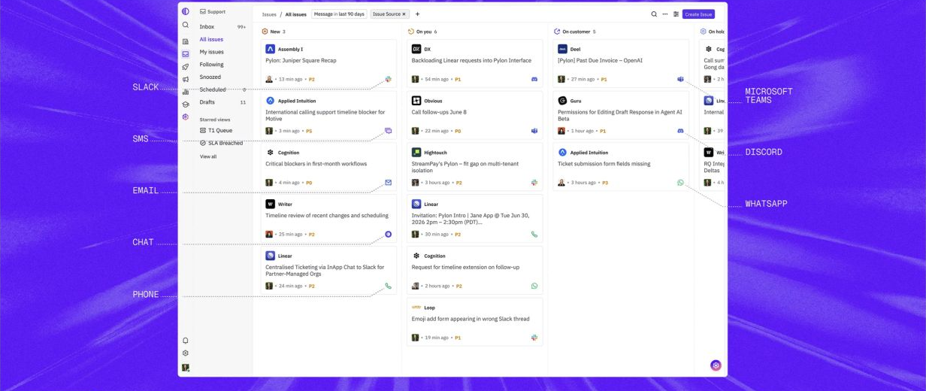Viewport: 926px width, 391px height.
Task: Click the Teams icon on Call follow-ups June 8 card
Action: (534, 131)
